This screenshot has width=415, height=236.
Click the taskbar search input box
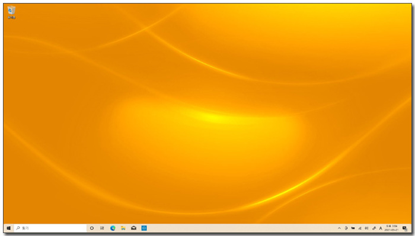coord(50,228)
